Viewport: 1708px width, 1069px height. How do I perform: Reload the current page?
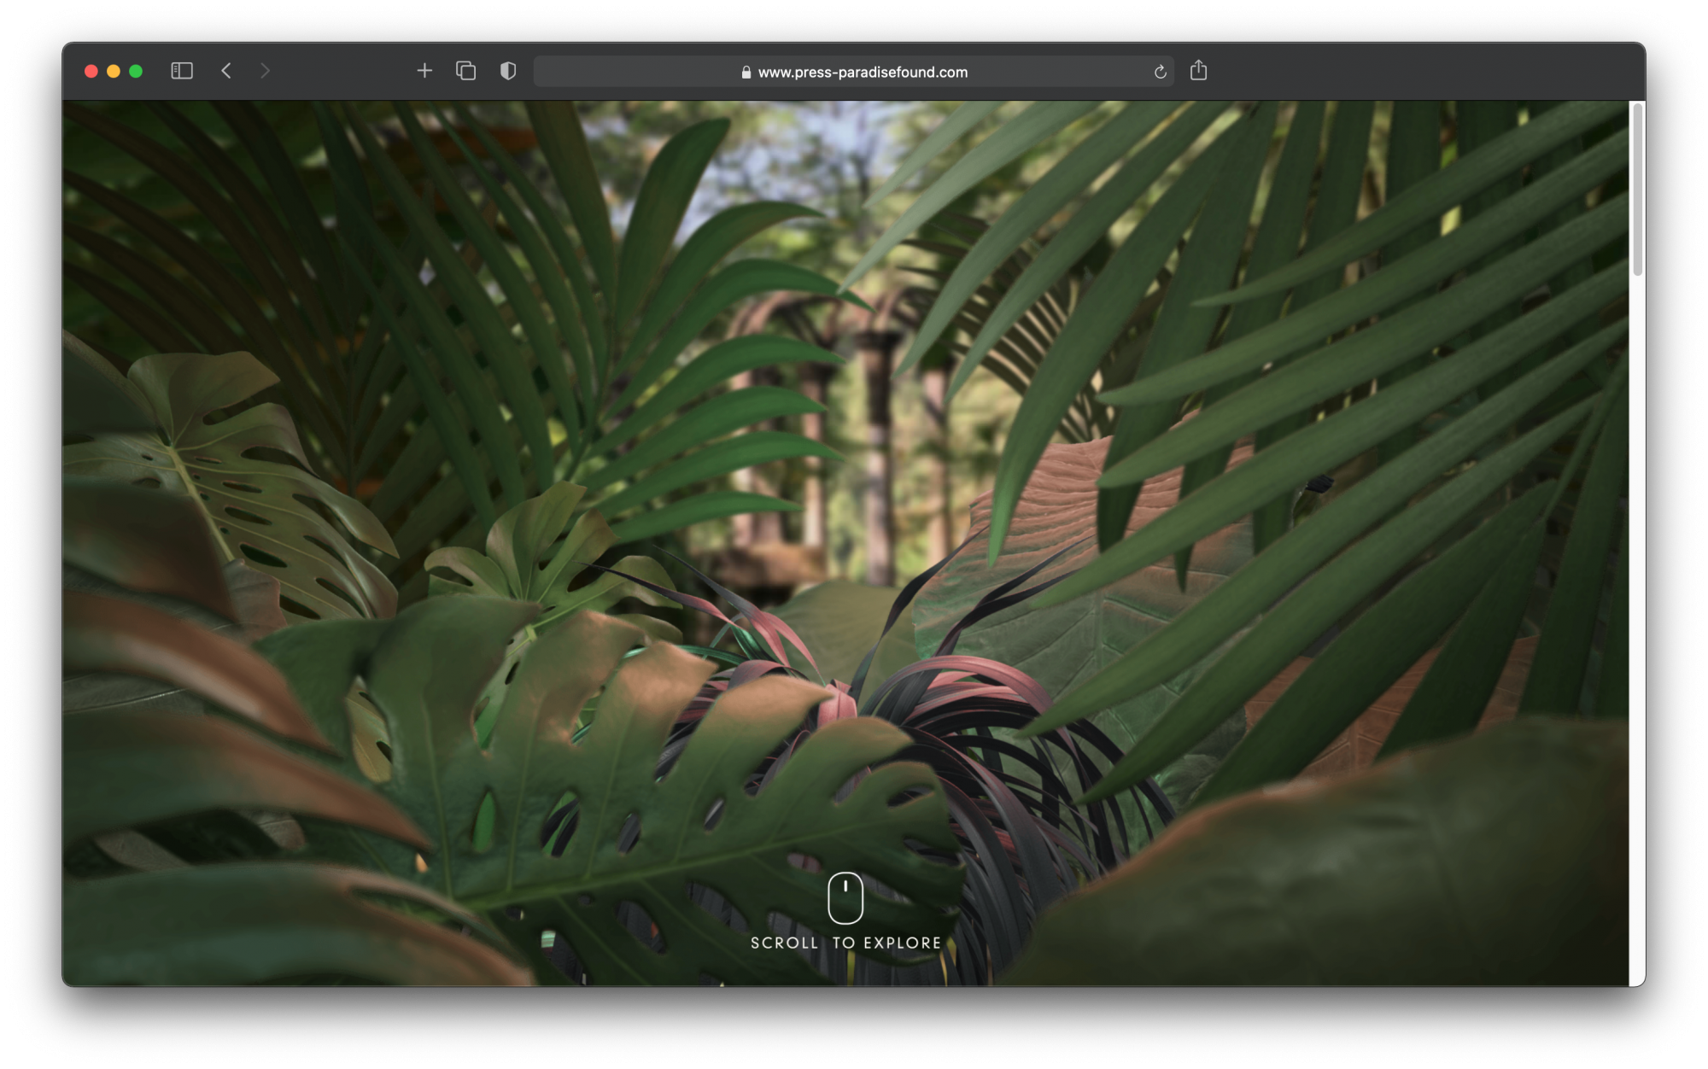[1160, 72]
